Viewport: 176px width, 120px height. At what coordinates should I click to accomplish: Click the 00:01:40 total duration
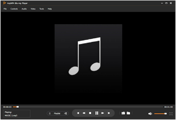tap(168, 107)
